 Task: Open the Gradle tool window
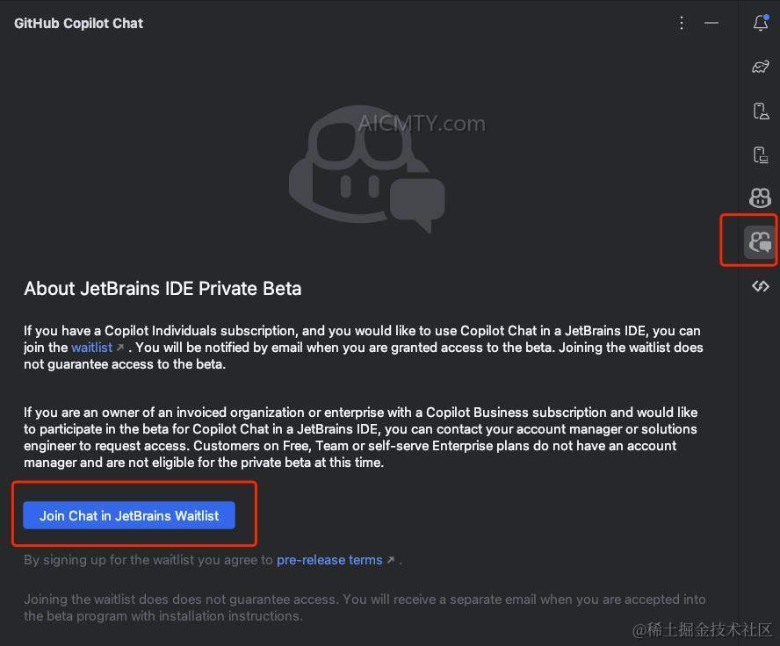761,67
